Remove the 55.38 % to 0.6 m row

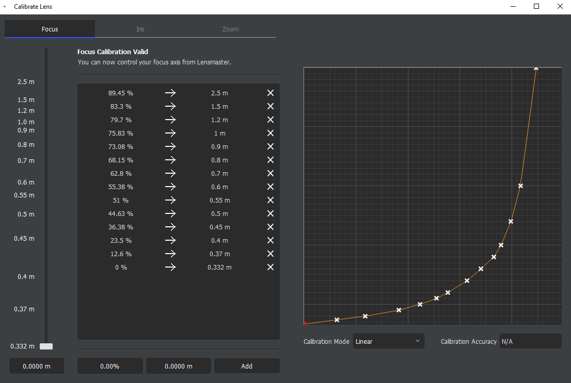[x=270, y=187]
